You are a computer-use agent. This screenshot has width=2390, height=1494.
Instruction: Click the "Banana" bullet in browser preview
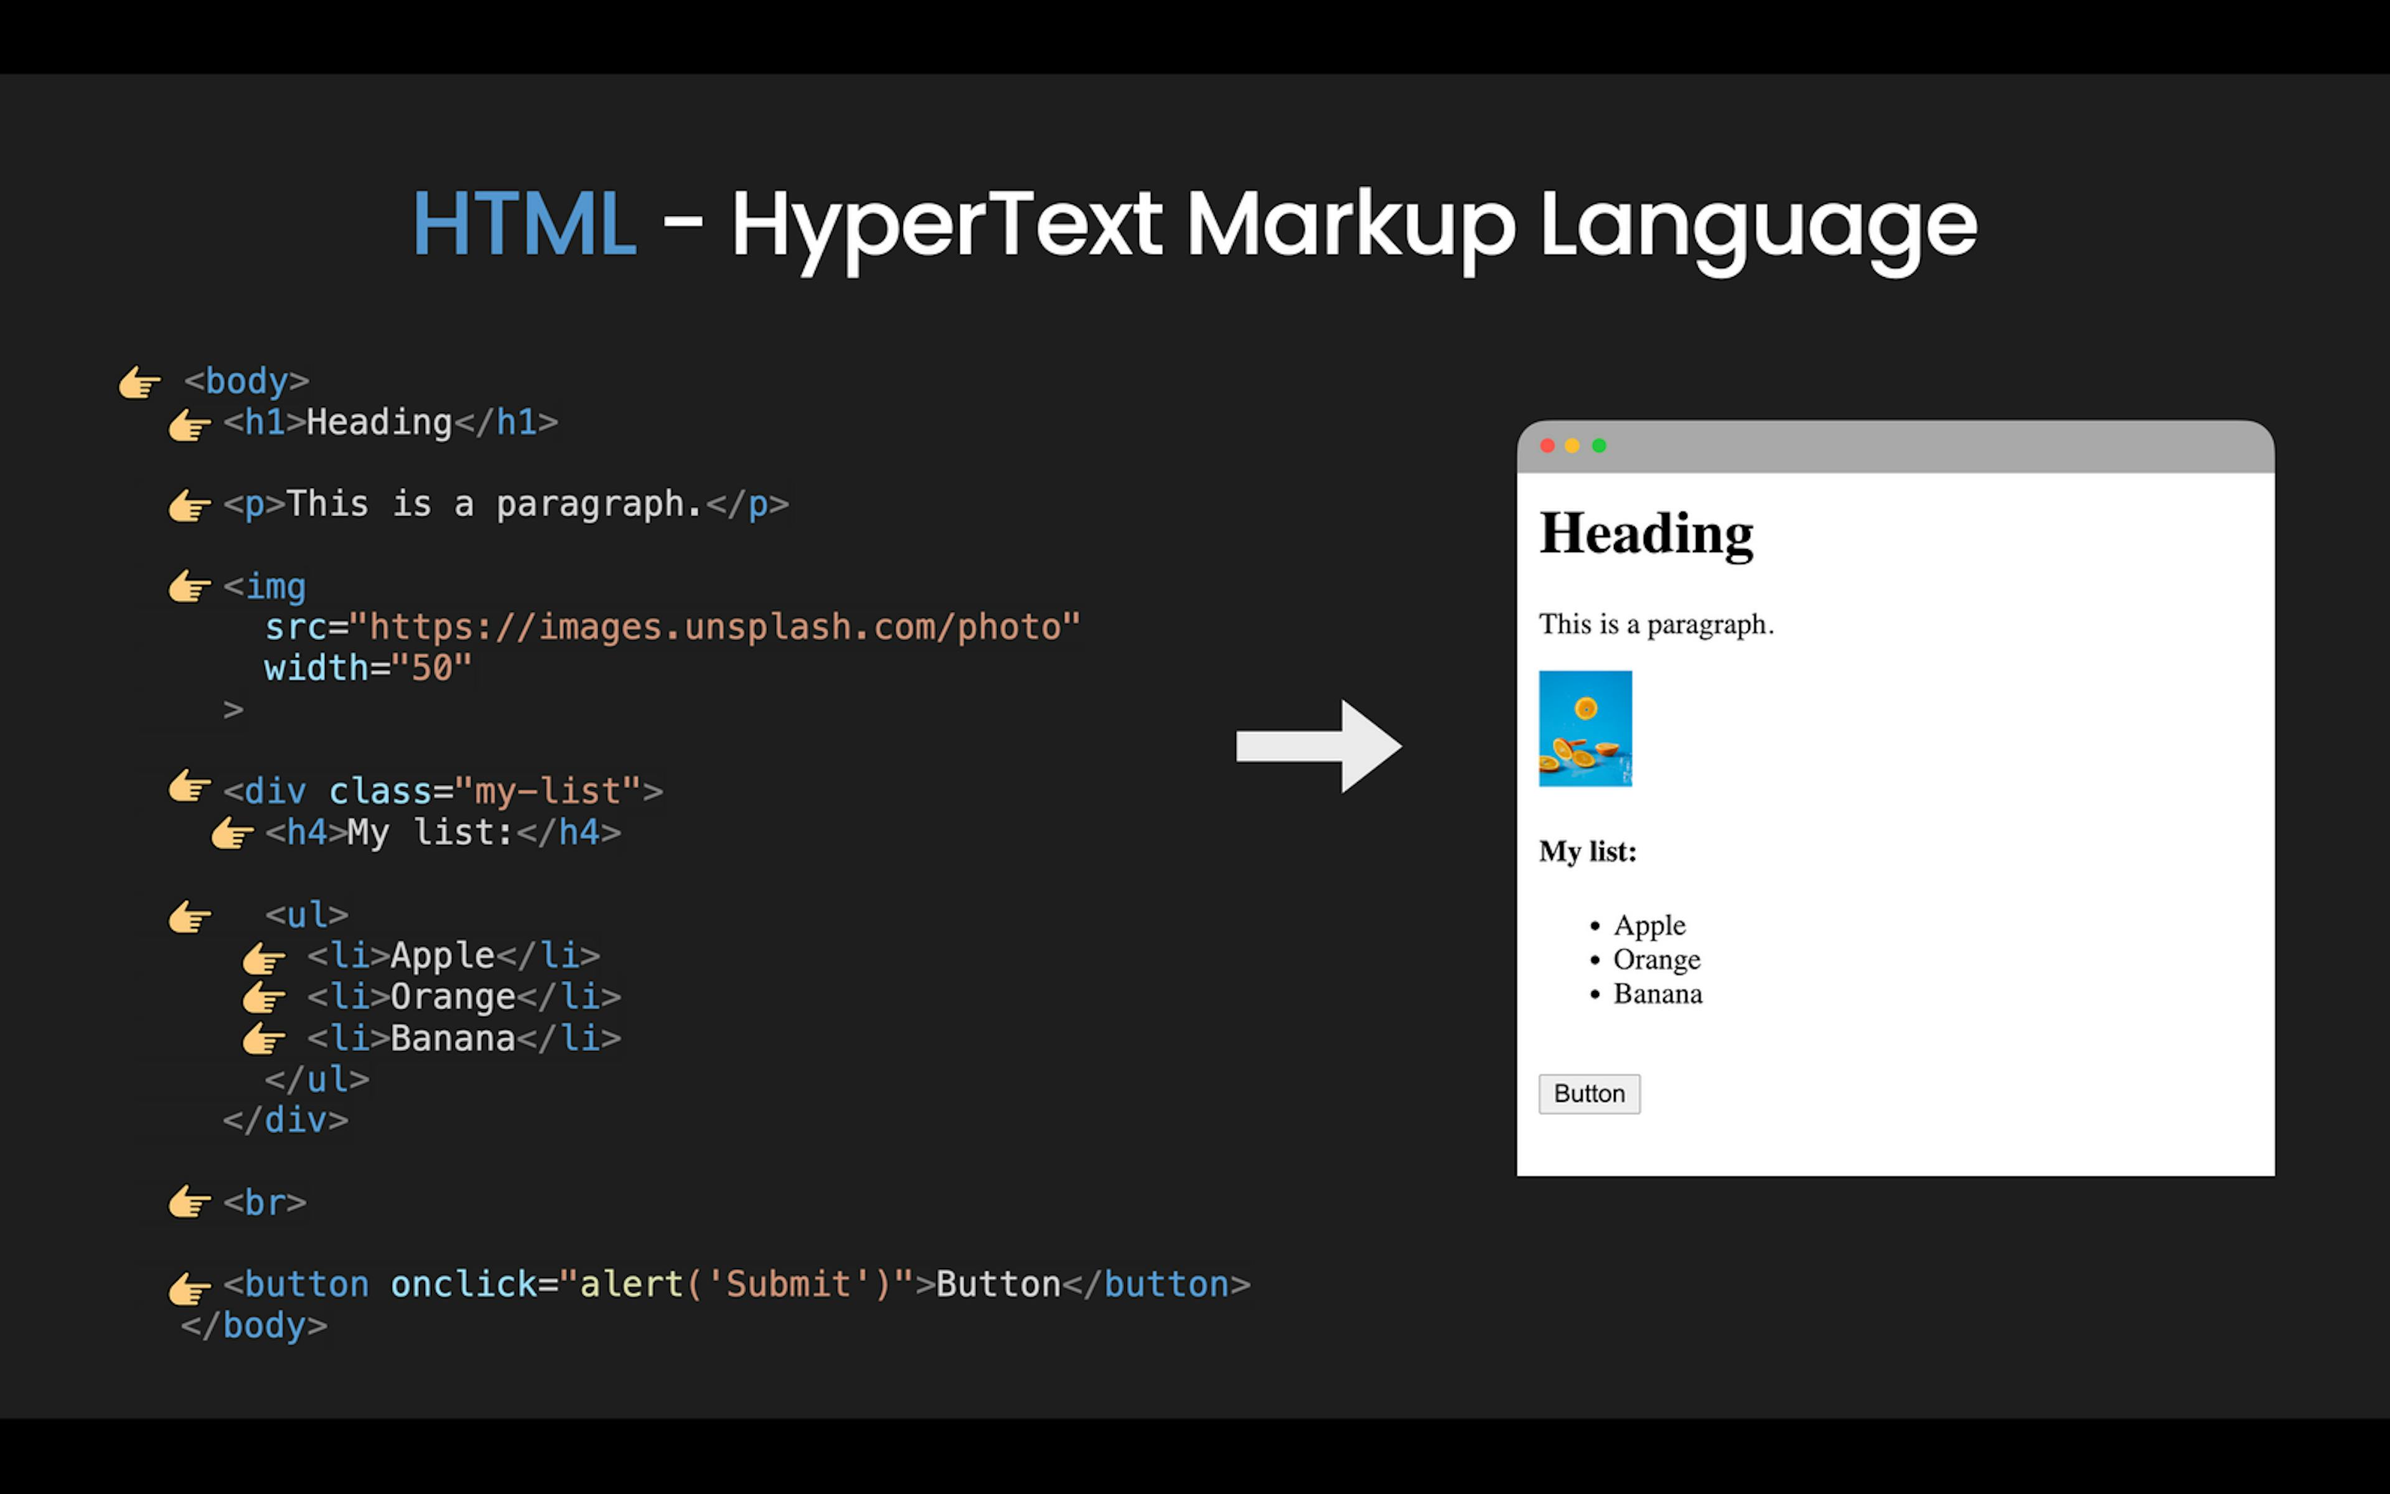pyautogui.click(x=1657, y=994)
